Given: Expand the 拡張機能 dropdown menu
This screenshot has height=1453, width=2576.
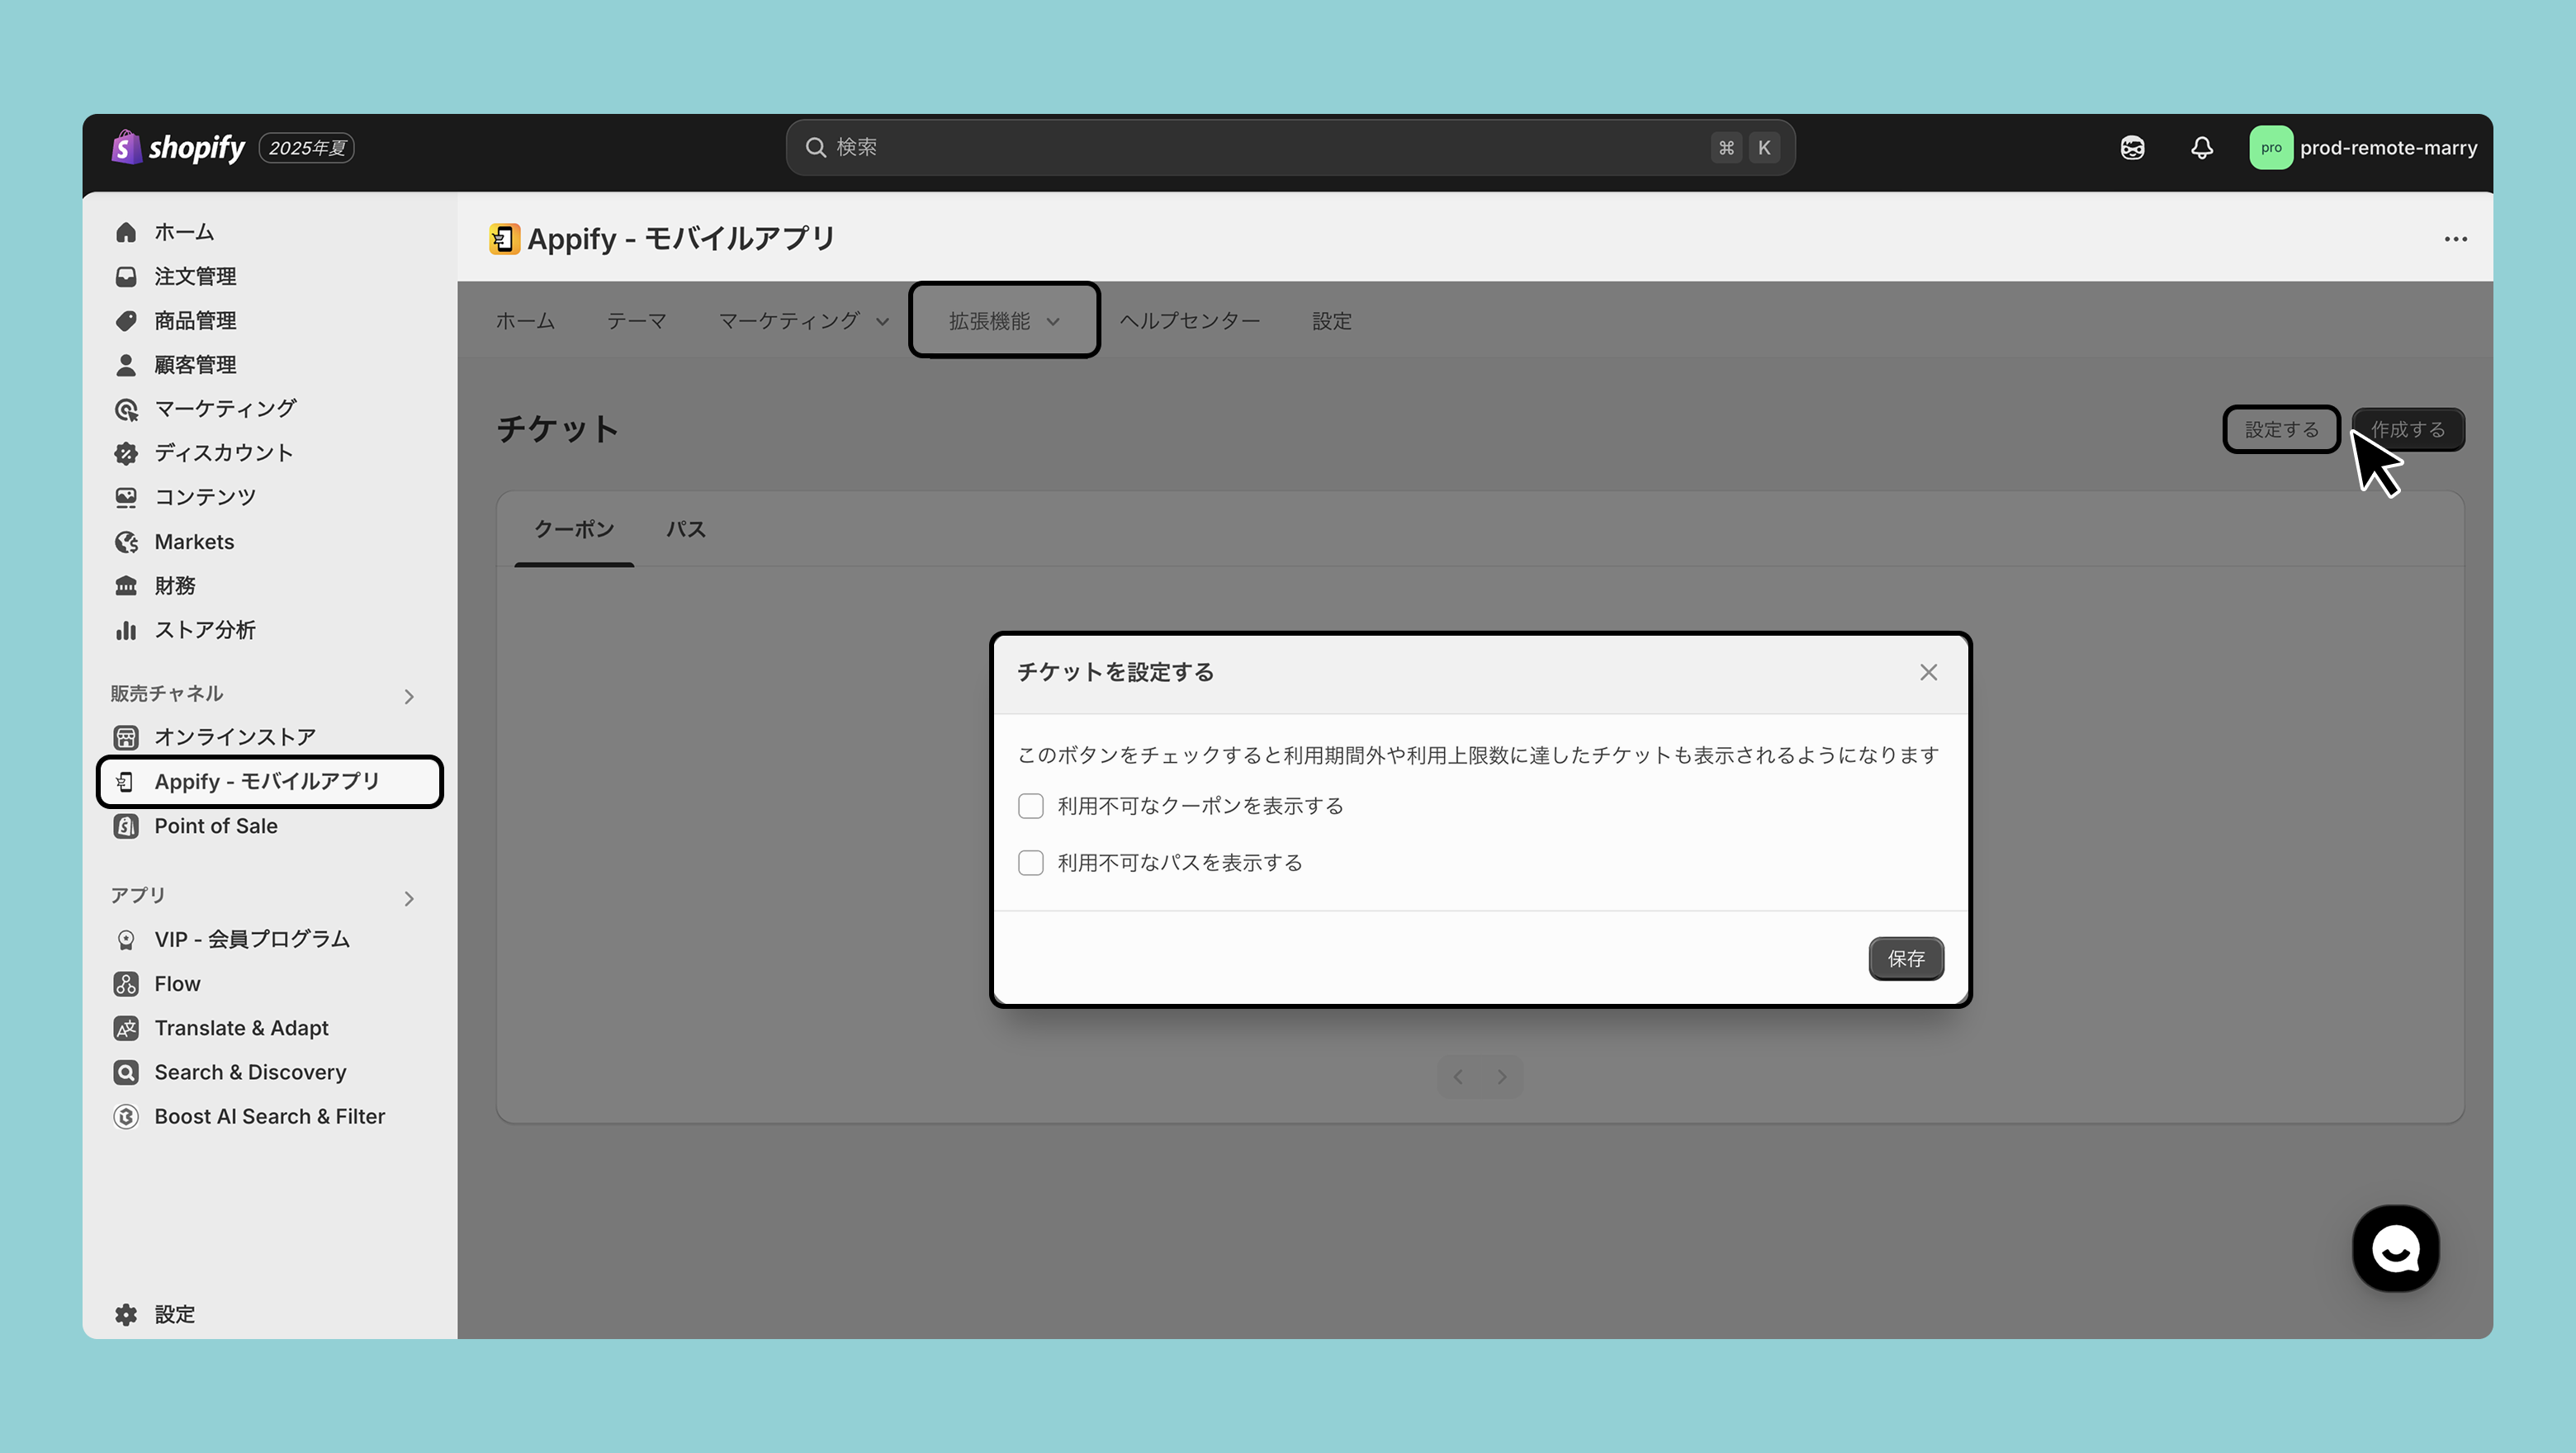Looking at the screenshot, I should point(1003,321).
